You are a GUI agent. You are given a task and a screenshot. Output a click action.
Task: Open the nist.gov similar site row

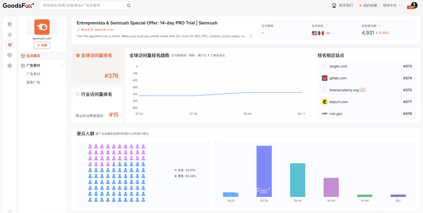click(x=367, y=114)
